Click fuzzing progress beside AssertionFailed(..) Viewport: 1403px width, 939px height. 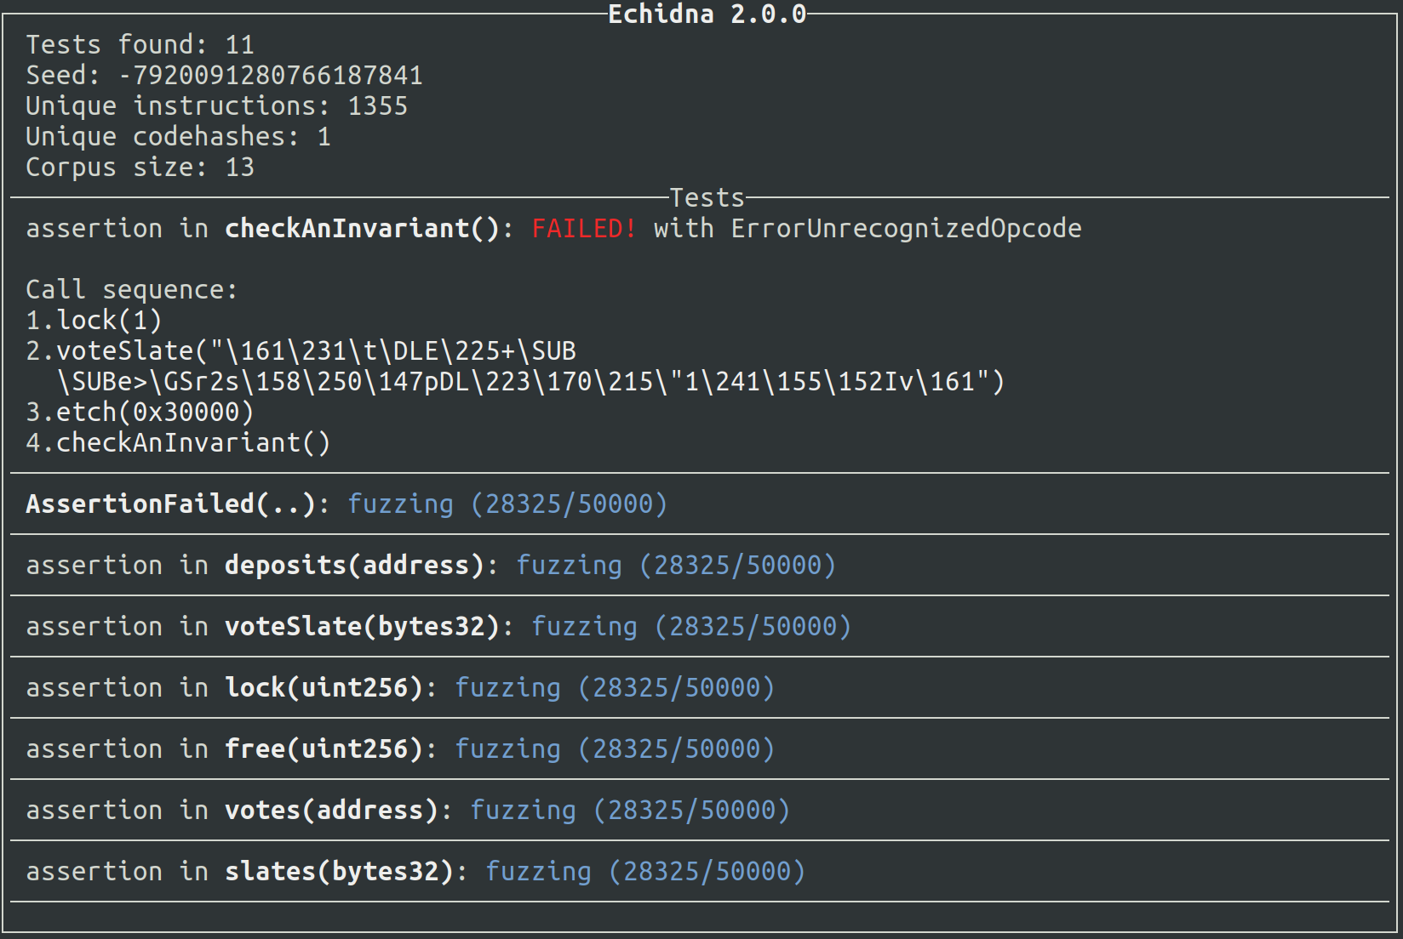click(507, 504)
